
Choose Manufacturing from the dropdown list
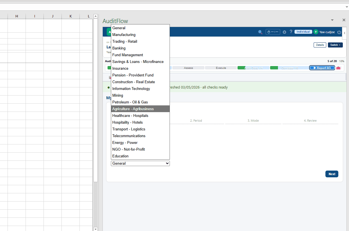coord(140,35)
